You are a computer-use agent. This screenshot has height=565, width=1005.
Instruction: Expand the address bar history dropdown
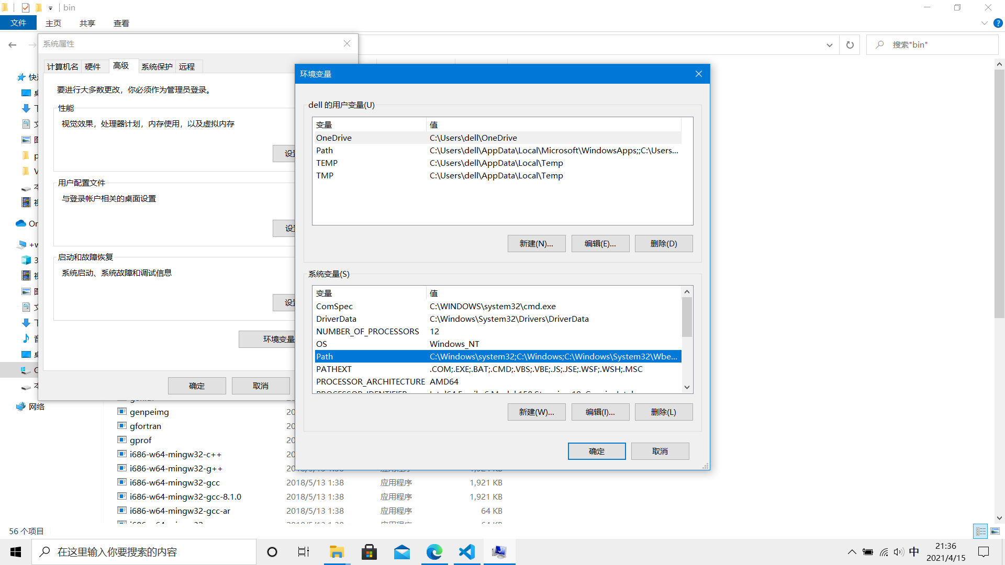click(x=829, y=45)
